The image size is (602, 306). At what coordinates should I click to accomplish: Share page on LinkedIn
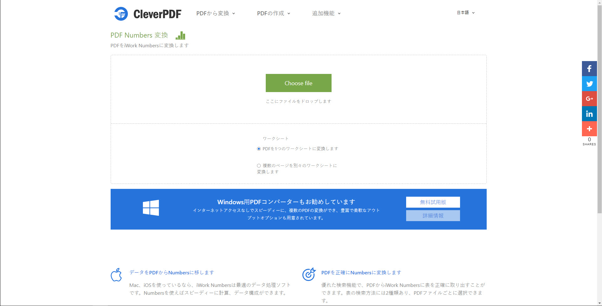coord(589,114)
